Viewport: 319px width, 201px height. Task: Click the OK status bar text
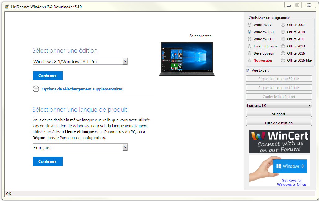tap(8, 194)
